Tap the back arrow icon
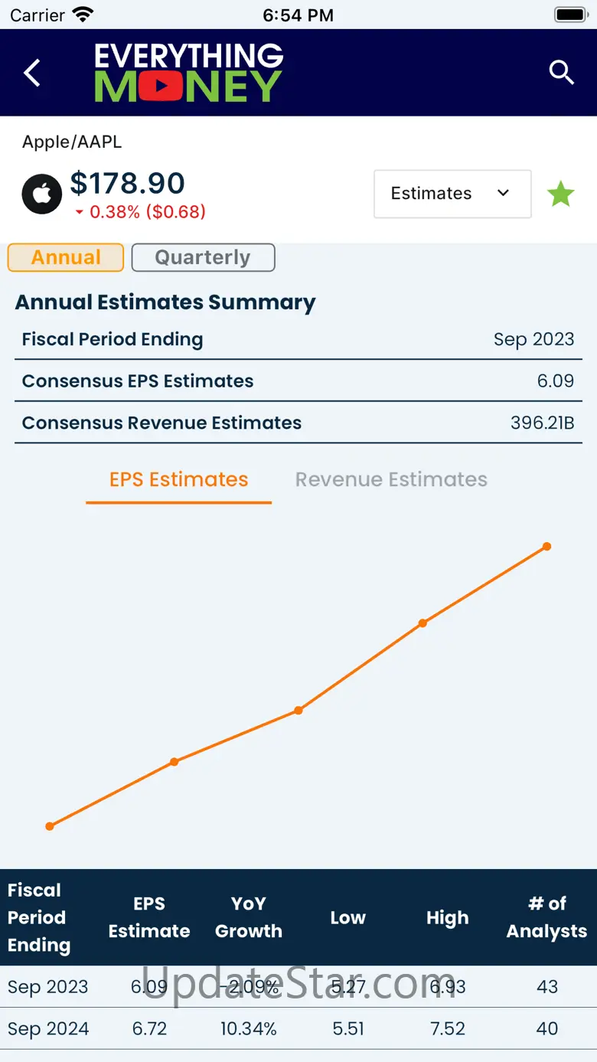Screen dimensions: 597x1062 point(32,74)
